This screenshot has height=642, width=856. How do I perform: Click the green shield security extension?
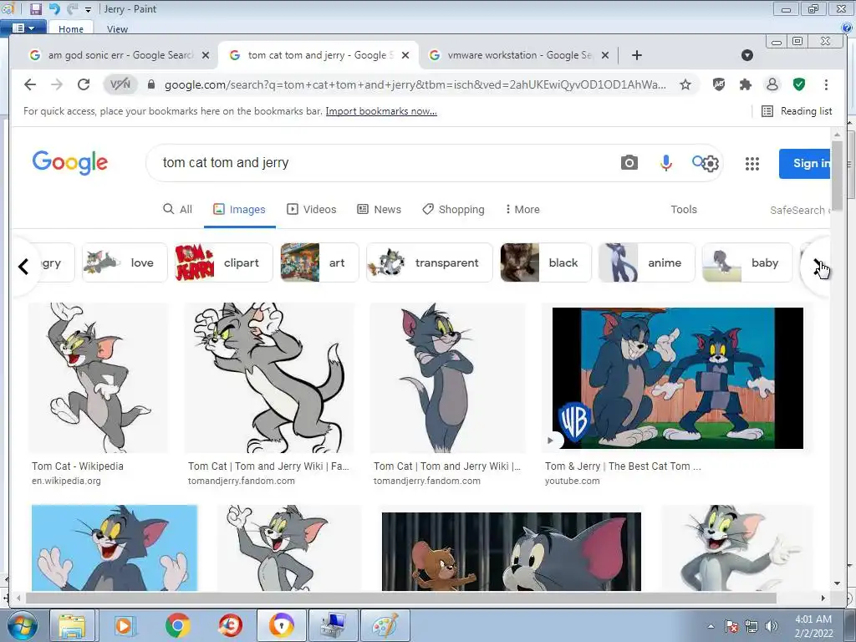(798, 84)
